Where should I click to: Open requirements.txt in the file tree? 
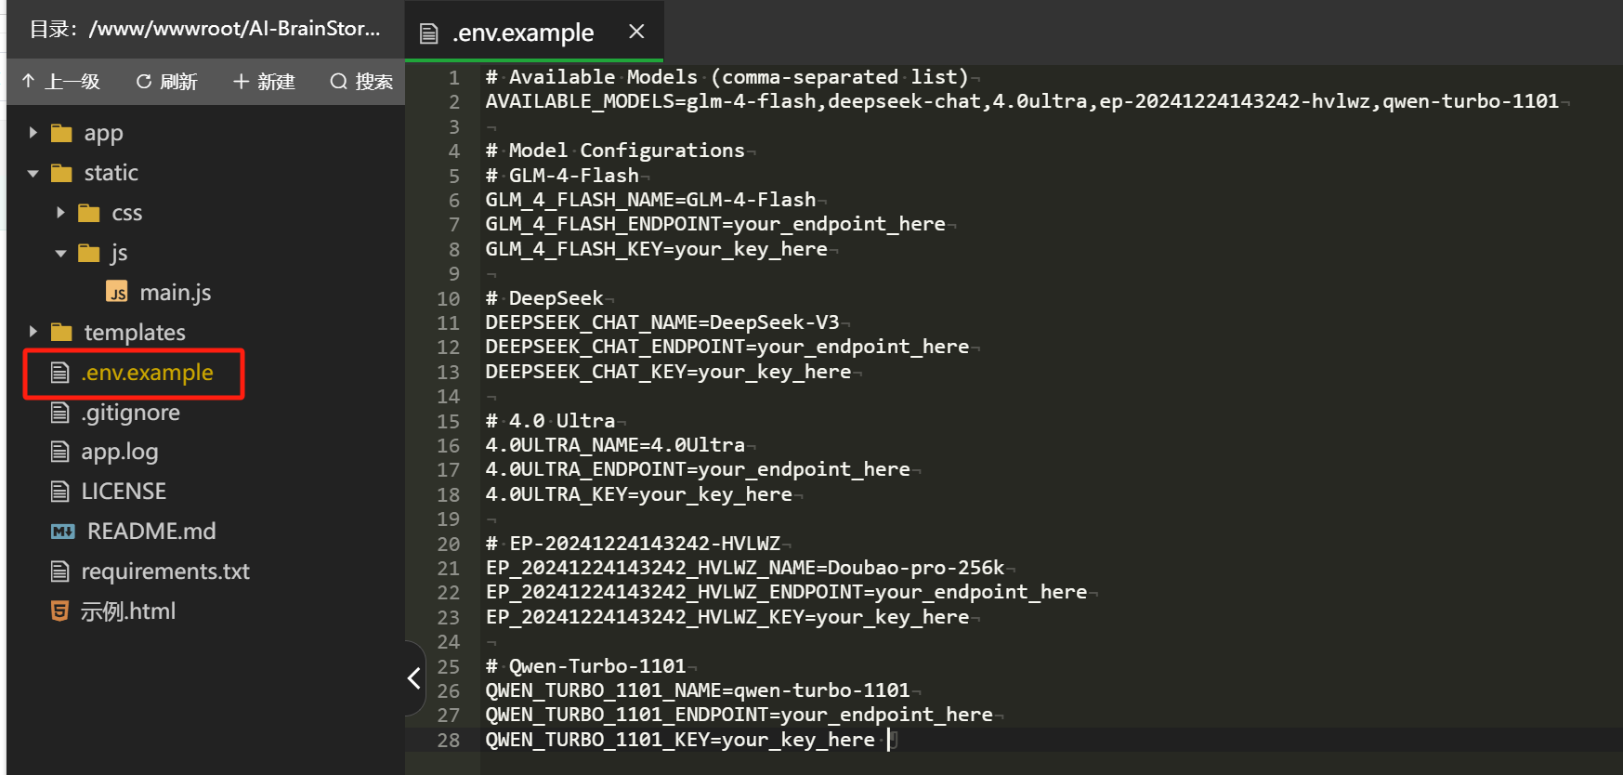click(164, 571)
